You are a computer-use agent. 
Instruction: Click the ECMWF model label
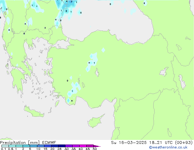coord(49,143)
